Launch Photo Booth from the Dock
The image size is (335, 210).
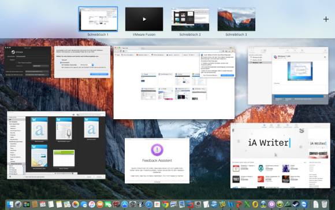point(116,204)
